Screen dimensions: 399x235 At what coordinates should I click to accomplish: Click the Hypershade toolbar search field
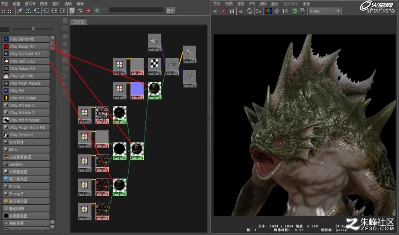(x=136, y=10)
